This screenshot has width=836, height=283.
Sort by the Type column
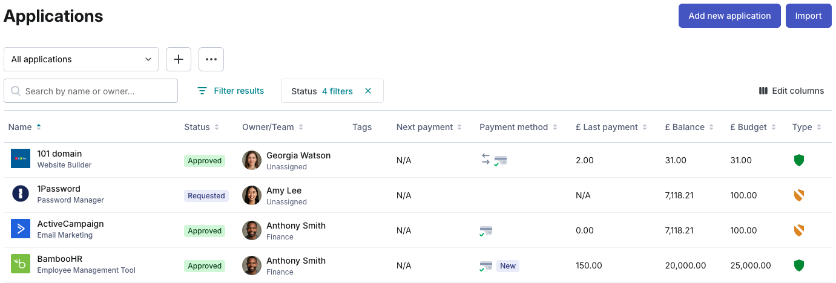pyautogui.click(x=807, y=127)
